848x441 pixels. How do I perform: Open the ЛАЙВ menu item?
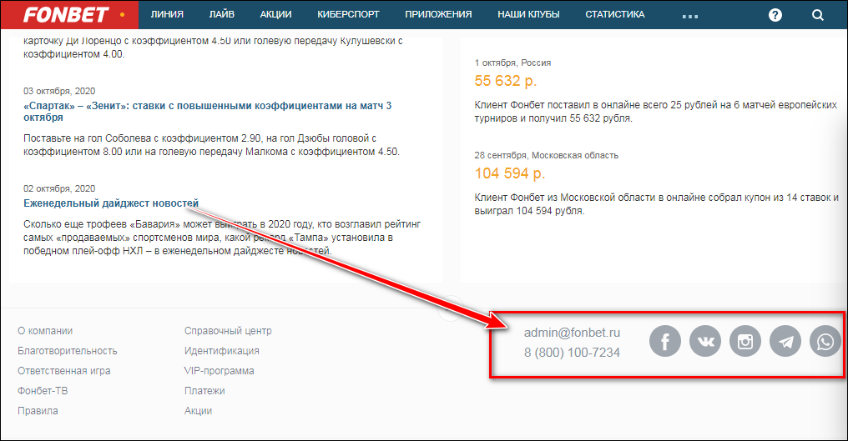[222, 15]
